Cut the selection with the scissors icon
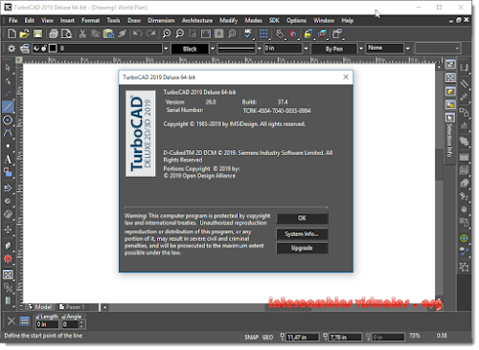Viewport: 479px width, 350px height. tap(82, 33)
